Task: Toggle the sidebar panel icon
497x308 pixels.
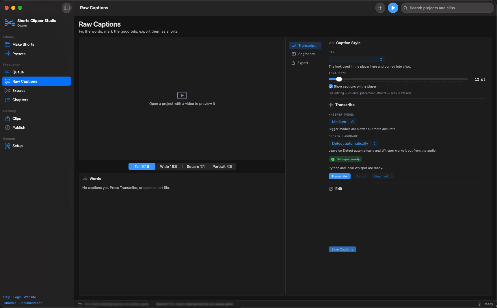Action: (x=67, y=8)
